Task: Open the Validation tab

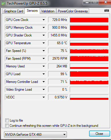Action: [48, 11]
